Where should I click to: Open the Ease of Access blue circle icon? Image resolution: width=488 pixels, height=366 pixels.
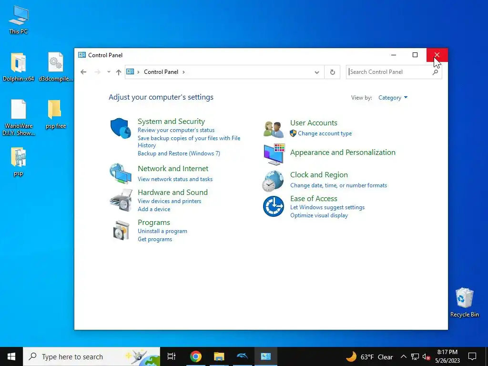[x=273, y=206]
